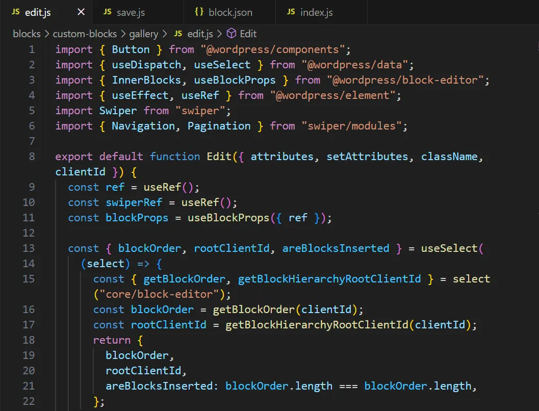Screen dimensions: 539x411
Task: Click the gallery breadcrumb item
Action: point(145,34)
